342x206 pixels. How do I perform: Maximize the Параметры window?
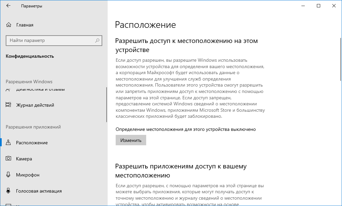(x=319, y=6)
